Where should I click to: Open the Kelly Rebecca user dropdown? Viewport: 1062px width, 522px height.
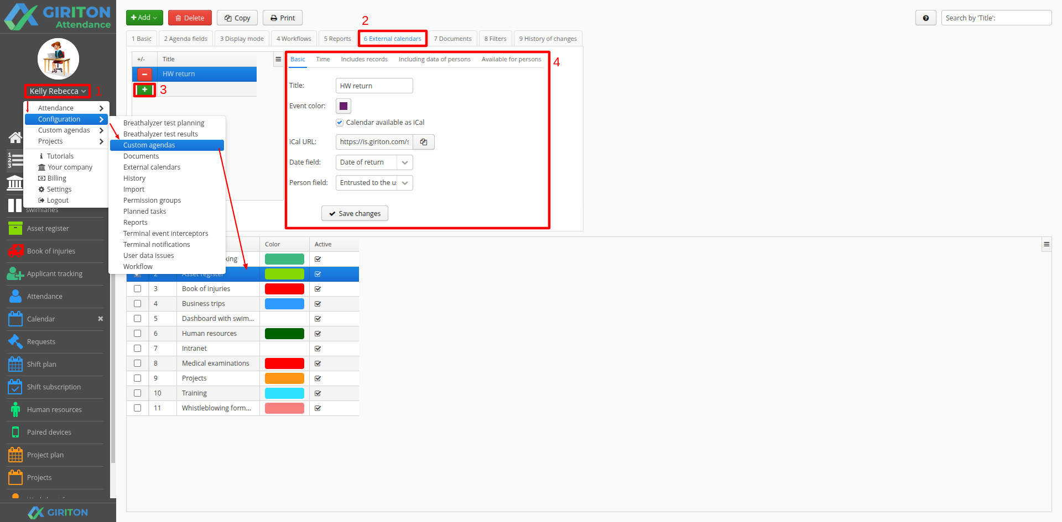coord(58,91)
